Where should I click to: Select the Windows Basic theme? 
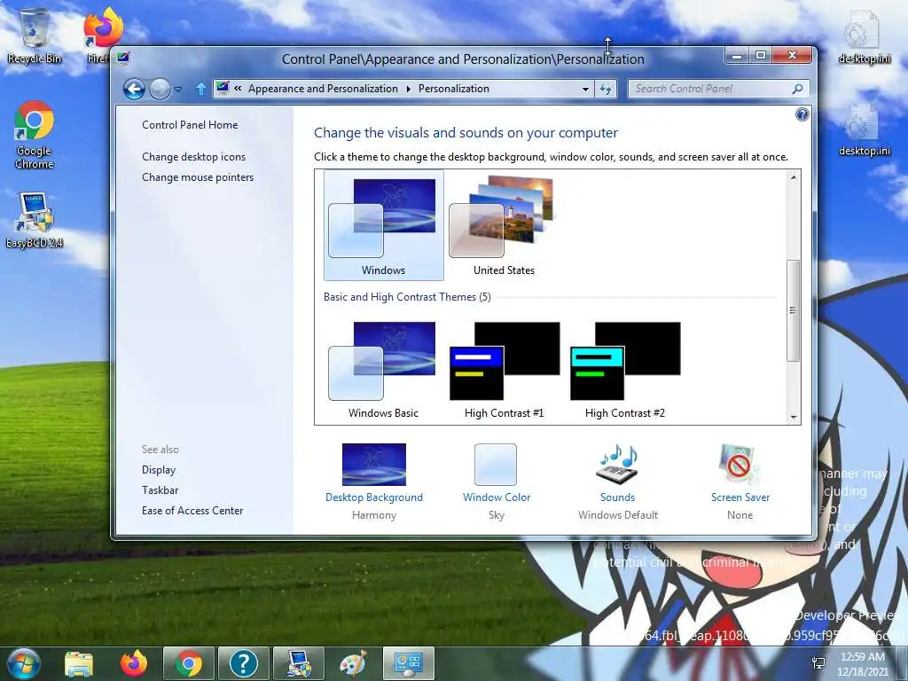(383, 369)
